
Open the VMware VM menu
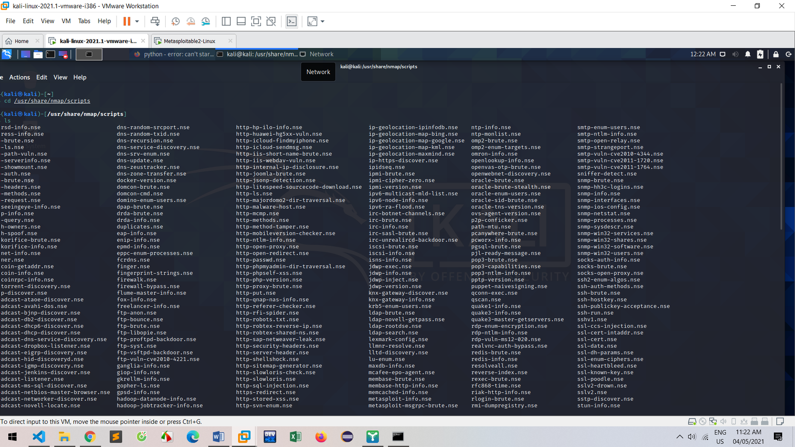click(x=66, y=21)
